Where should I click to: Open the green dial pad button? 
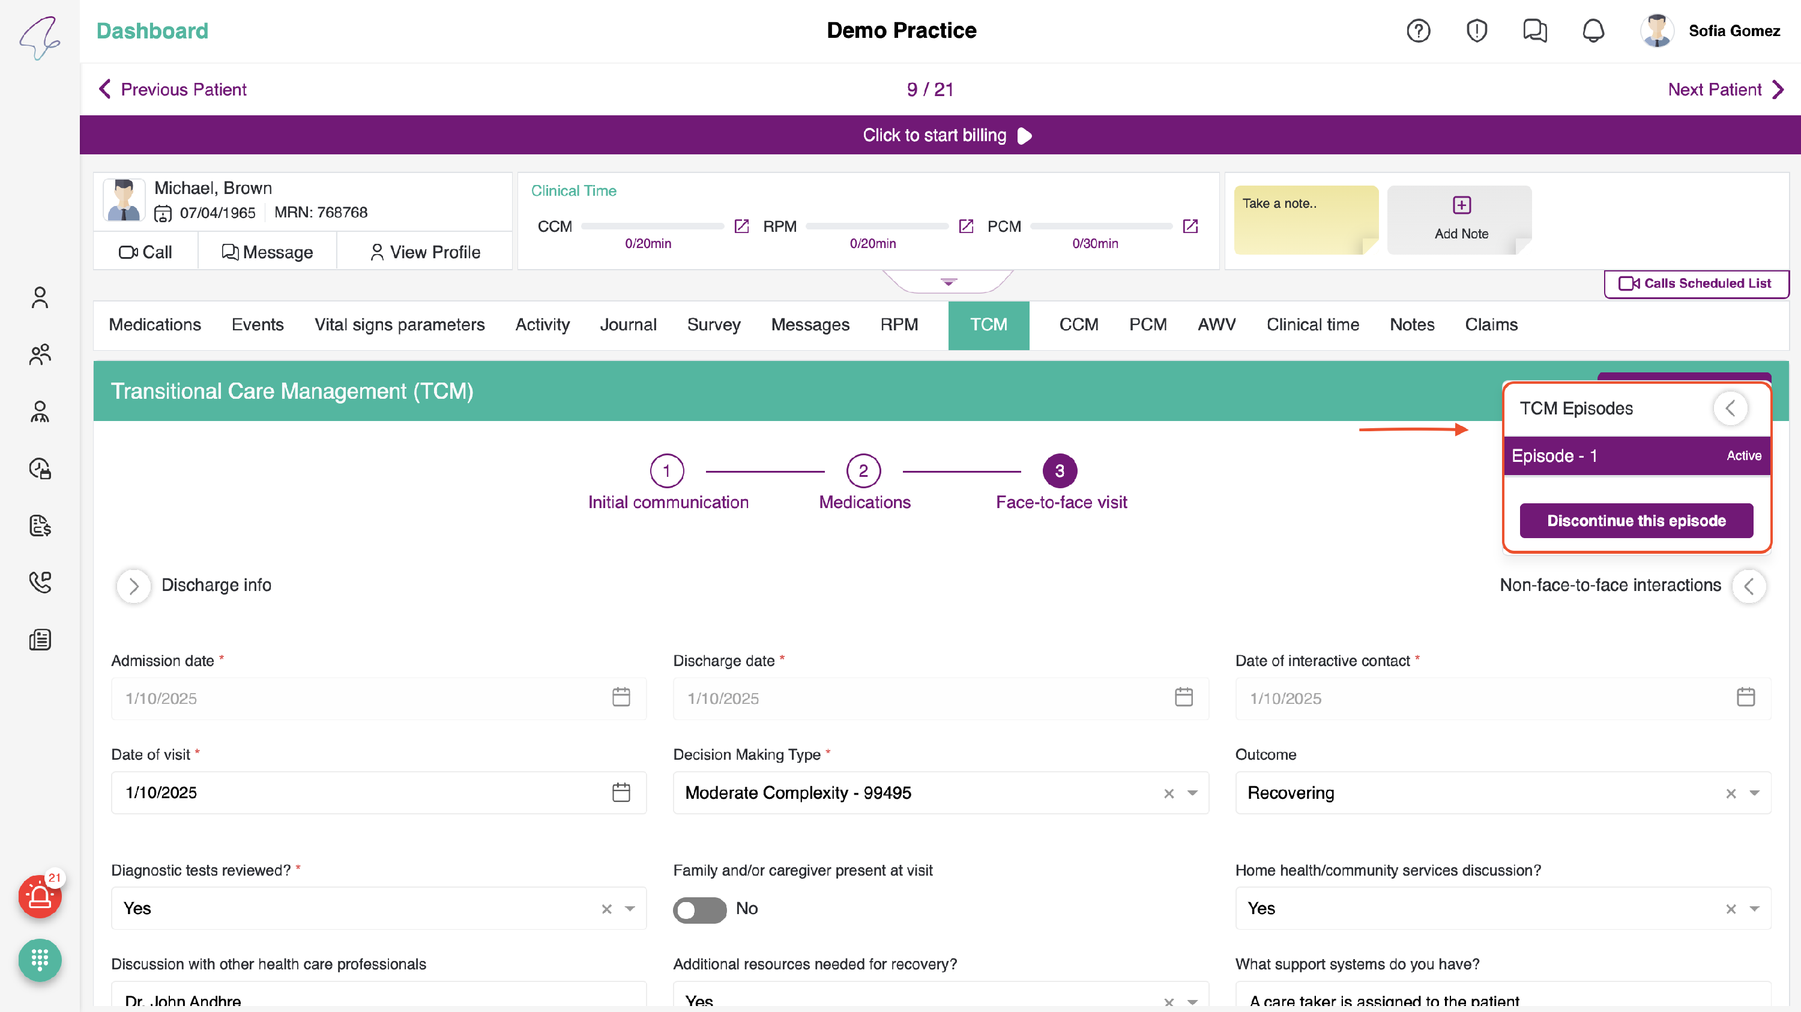pyautogui.click(x=40, y=960)
